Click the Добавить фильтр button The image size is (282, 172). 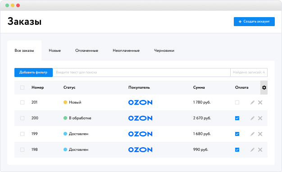33,72
